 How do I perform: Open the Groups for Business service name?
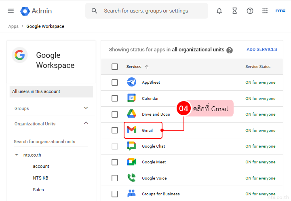[x=161, y=194]
